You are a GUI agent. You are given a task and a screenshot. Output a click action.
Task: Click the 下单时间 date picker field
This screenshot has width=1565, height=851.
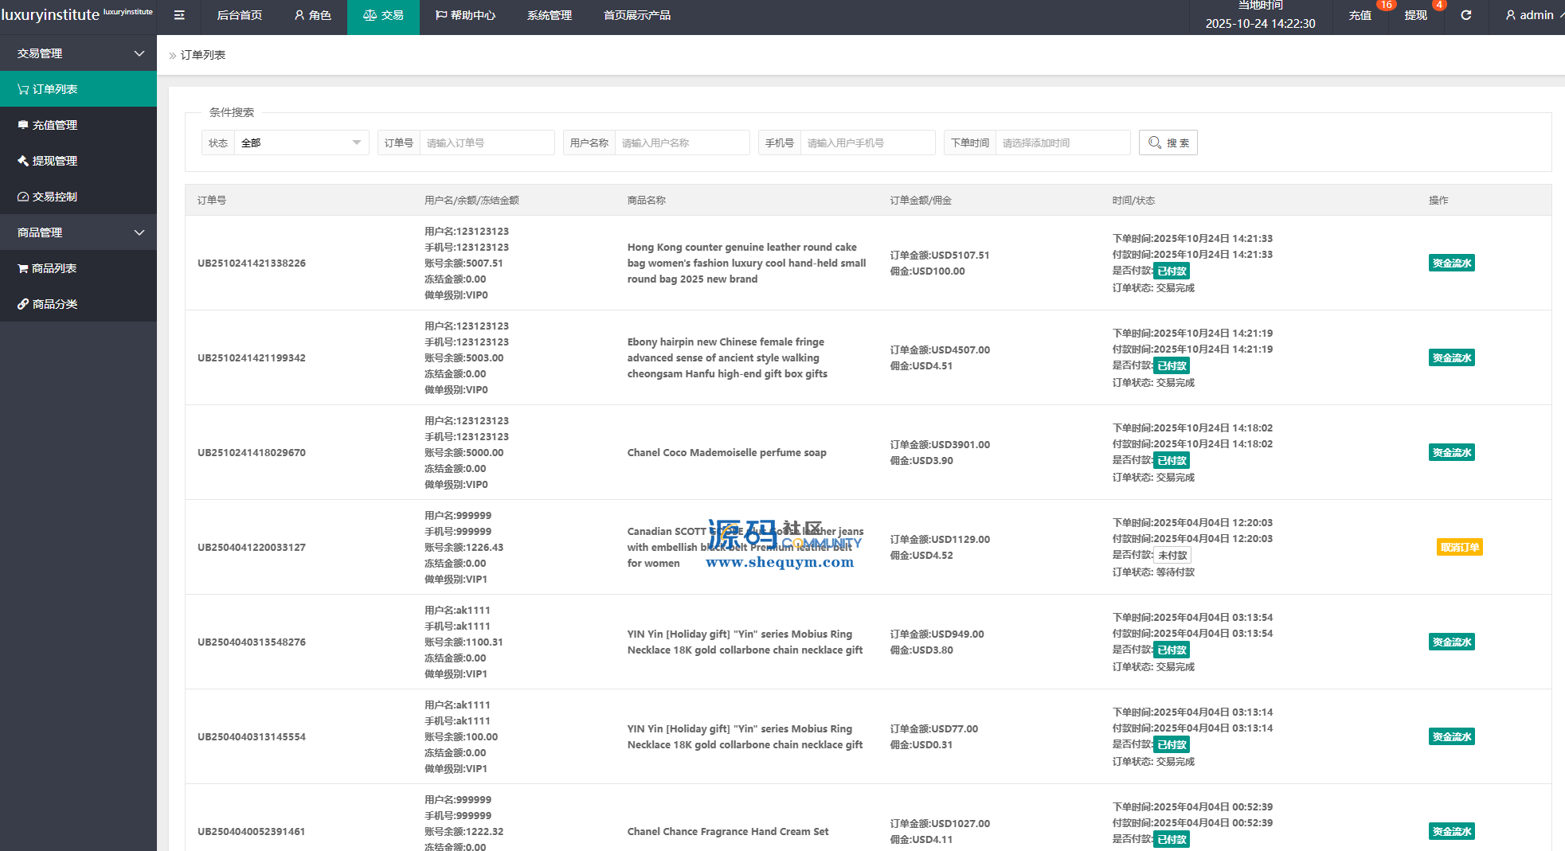(x=1062, y=142)
